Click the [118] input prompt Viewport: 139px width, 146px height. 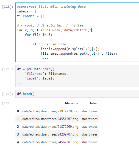point(8,7)
